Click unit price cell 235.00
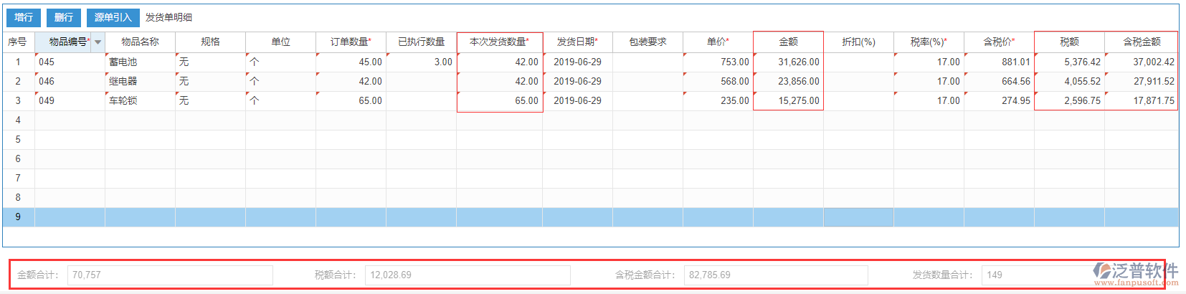1186x294 pixels. 718,101
